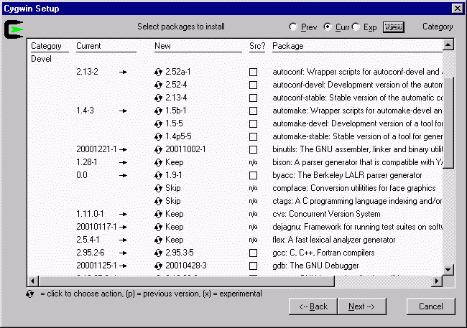Screen dimensions: 467x328
Task: Click the horizontal scrollbar left arrow
Action: tap(33, 281)
